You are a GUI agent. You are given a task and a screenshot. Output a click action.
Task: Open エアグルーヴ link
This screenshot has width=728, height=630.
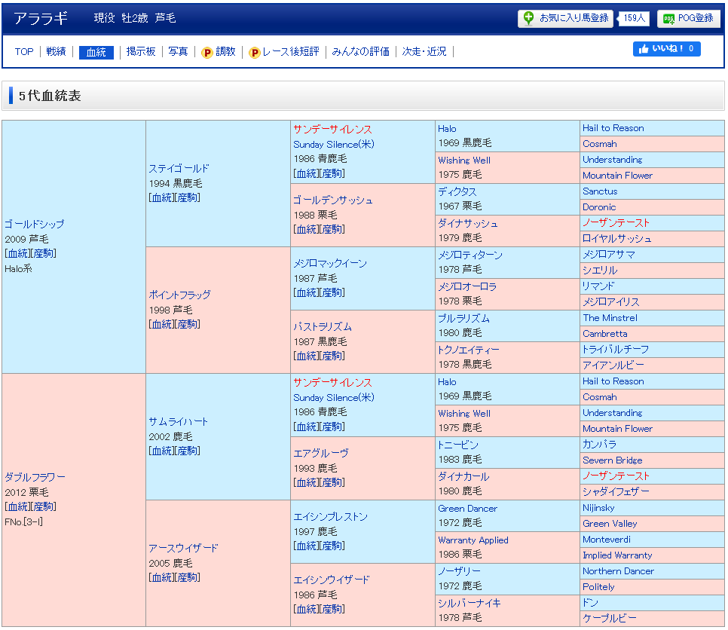coord(321,454)
